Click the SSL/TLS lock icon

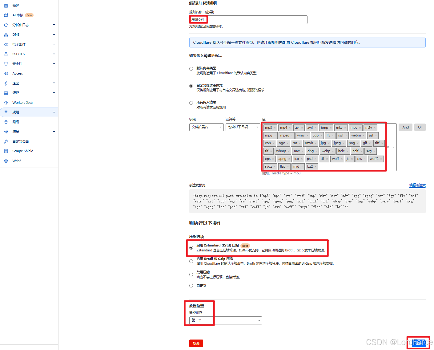pos(6,54)
